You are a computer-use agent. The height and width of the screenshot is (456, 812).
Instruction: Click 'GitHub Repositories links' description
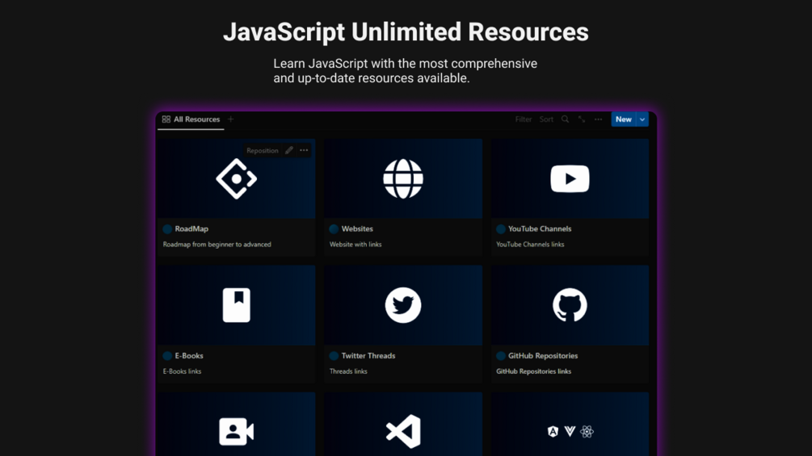pyautogui.click(x=533, y=371)
